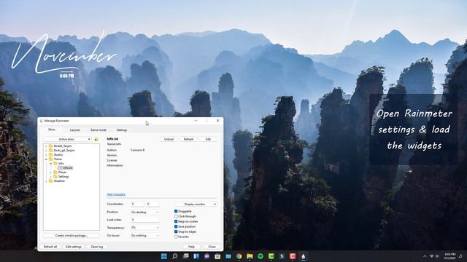467x262 pixels.
Task: Click the skin folder icon beside Active skins
Action: pyautogui.click(x=96, y=139)
